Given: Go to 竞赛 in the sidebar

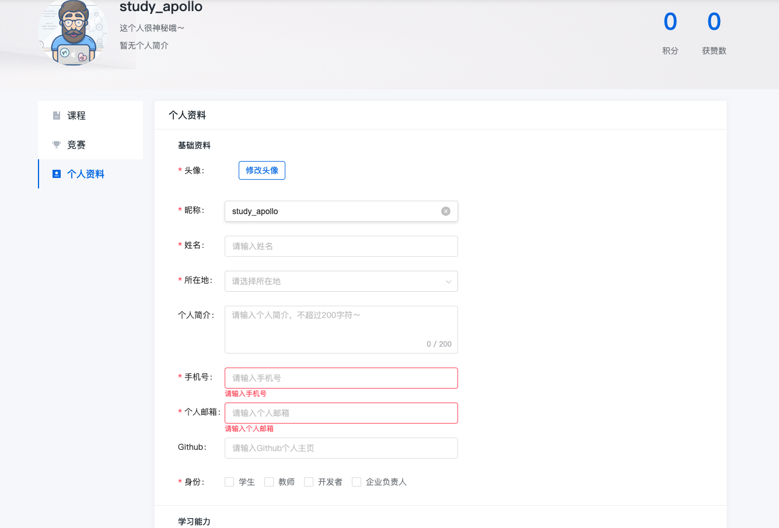Looking at the screenshot, I should coord(76,145).
